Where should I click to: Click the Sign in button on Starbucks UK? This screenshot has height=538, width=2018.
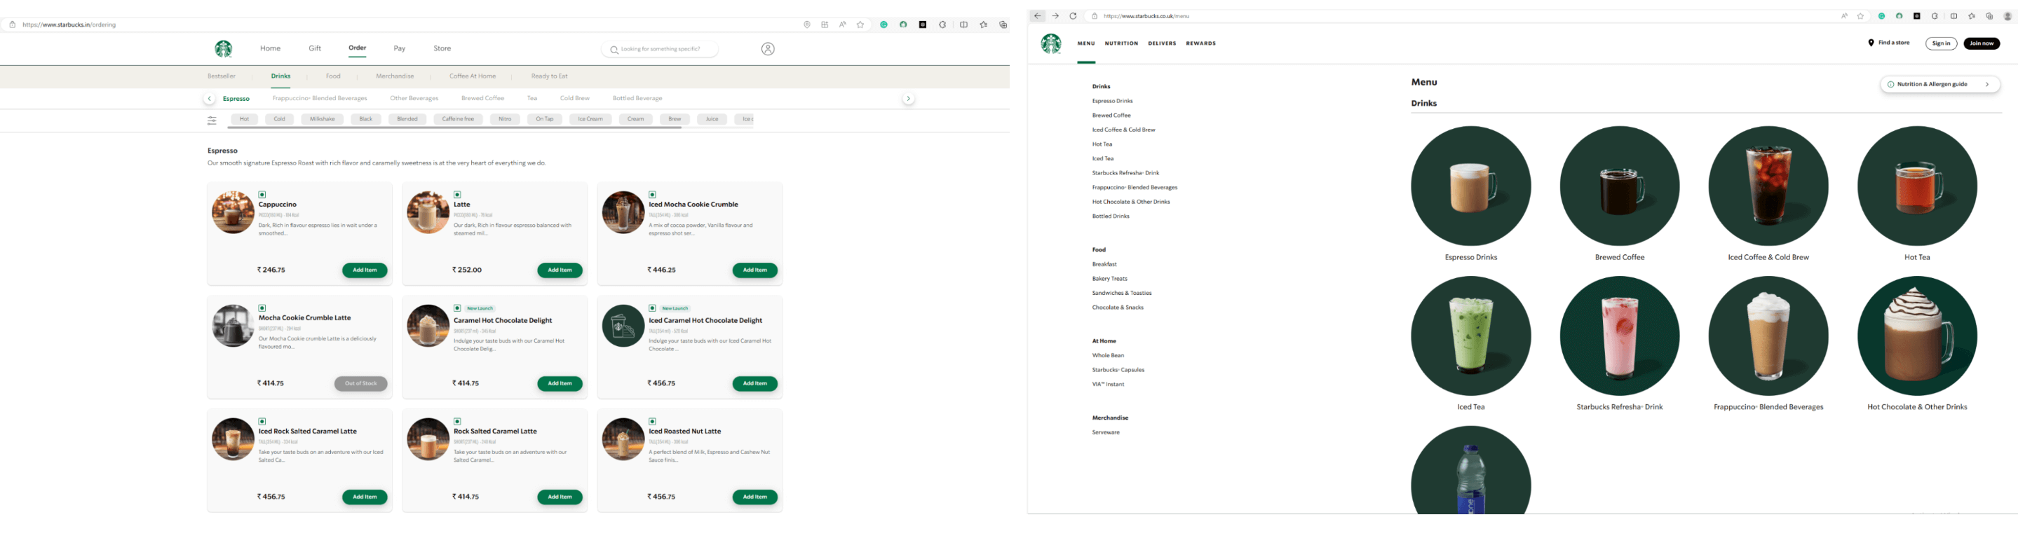1942,44
